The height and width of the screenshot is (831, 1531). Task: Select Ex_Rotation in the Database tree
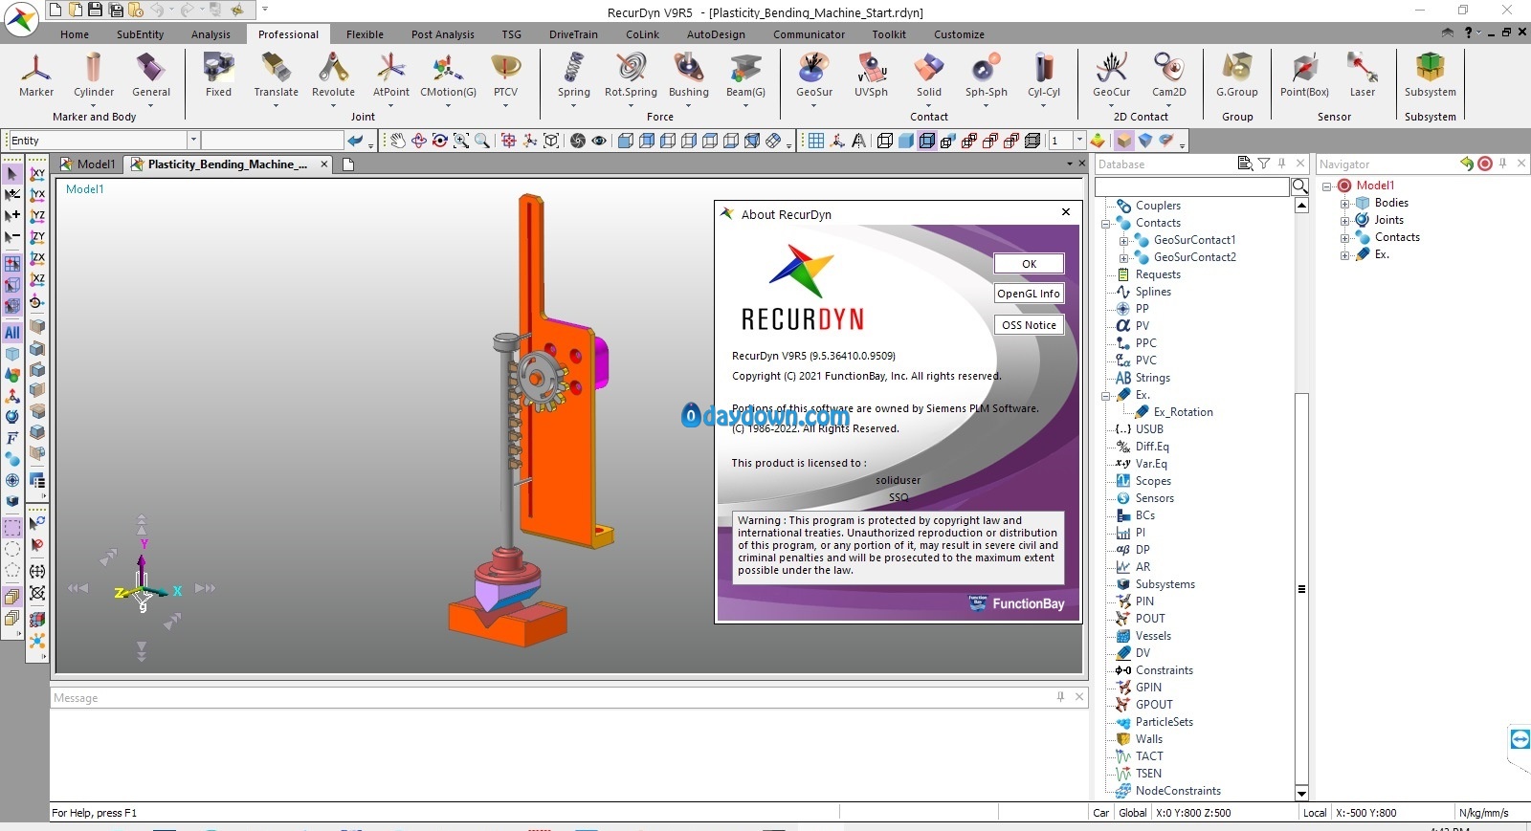pyautogui.click(x=1183, y=412)
